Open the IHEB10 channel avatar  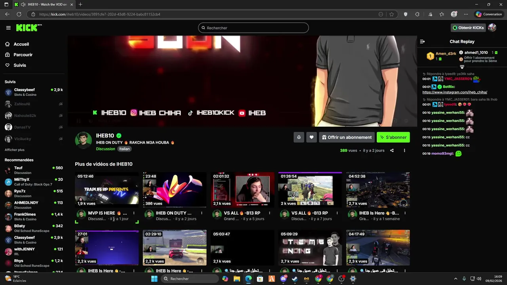click(83, 141)
